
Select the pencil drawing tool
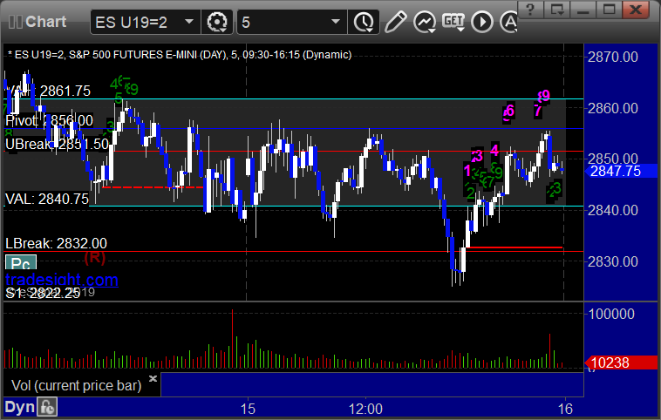395,22
